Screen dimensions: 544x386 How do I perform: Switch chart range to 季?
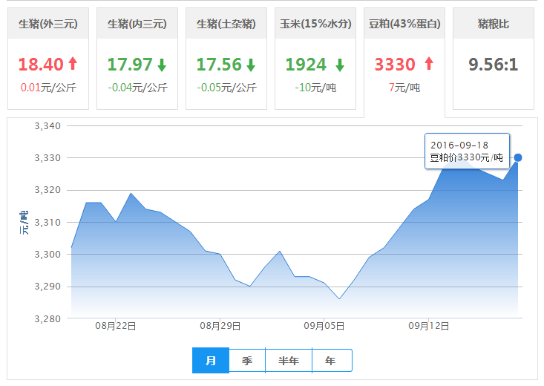247,361
